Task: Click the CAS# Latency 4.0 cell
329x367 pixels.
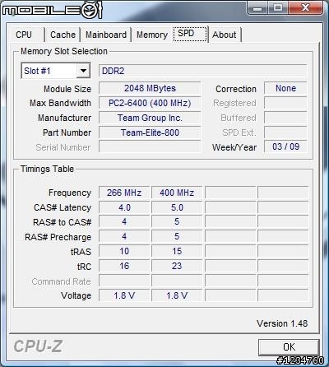Action: pos(124,207)
